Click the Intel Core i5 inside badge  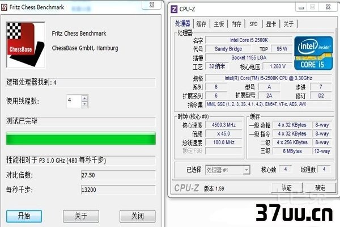coord(313,53)
